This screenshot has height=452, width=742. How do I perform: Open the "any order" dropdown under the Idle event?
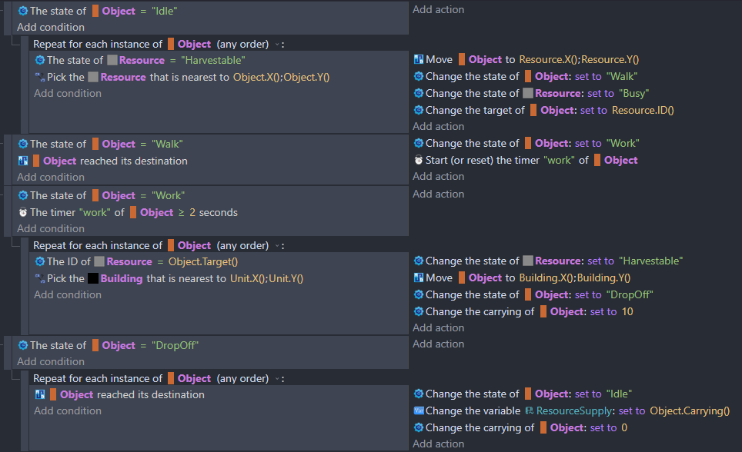tap(277, 45)
